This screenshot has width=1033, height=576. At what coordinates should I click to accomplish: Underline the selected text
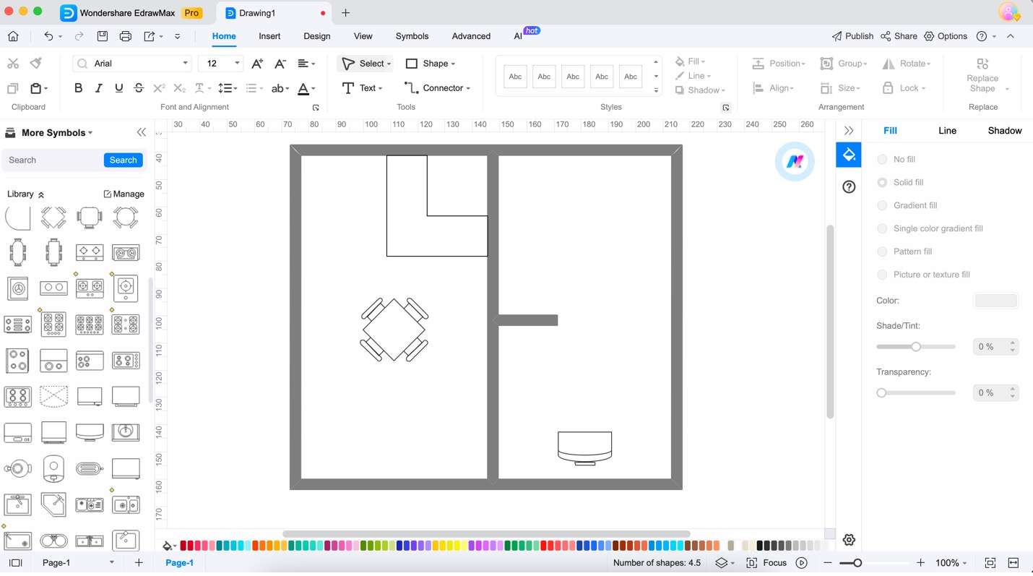(118, 88)
